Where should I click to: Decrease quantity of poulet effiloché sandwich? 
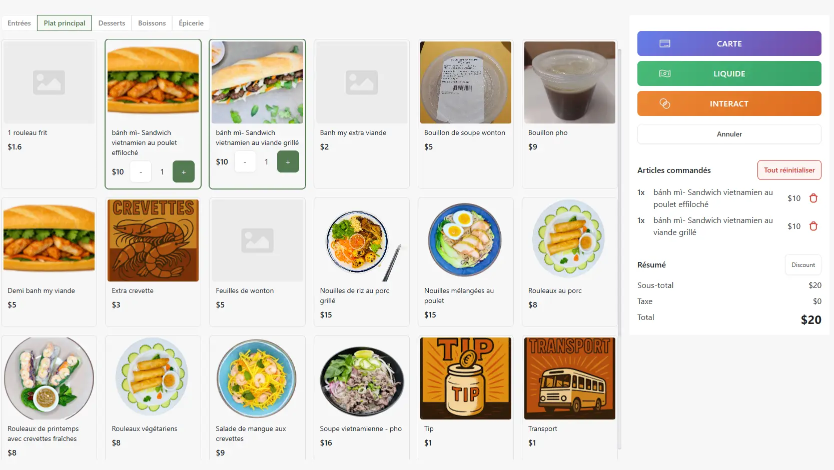tap(141, 171)
